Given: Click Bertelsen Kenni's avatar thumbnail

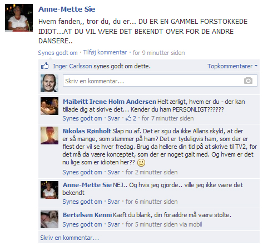Looking at the screenshot, I should pos(49,219).
